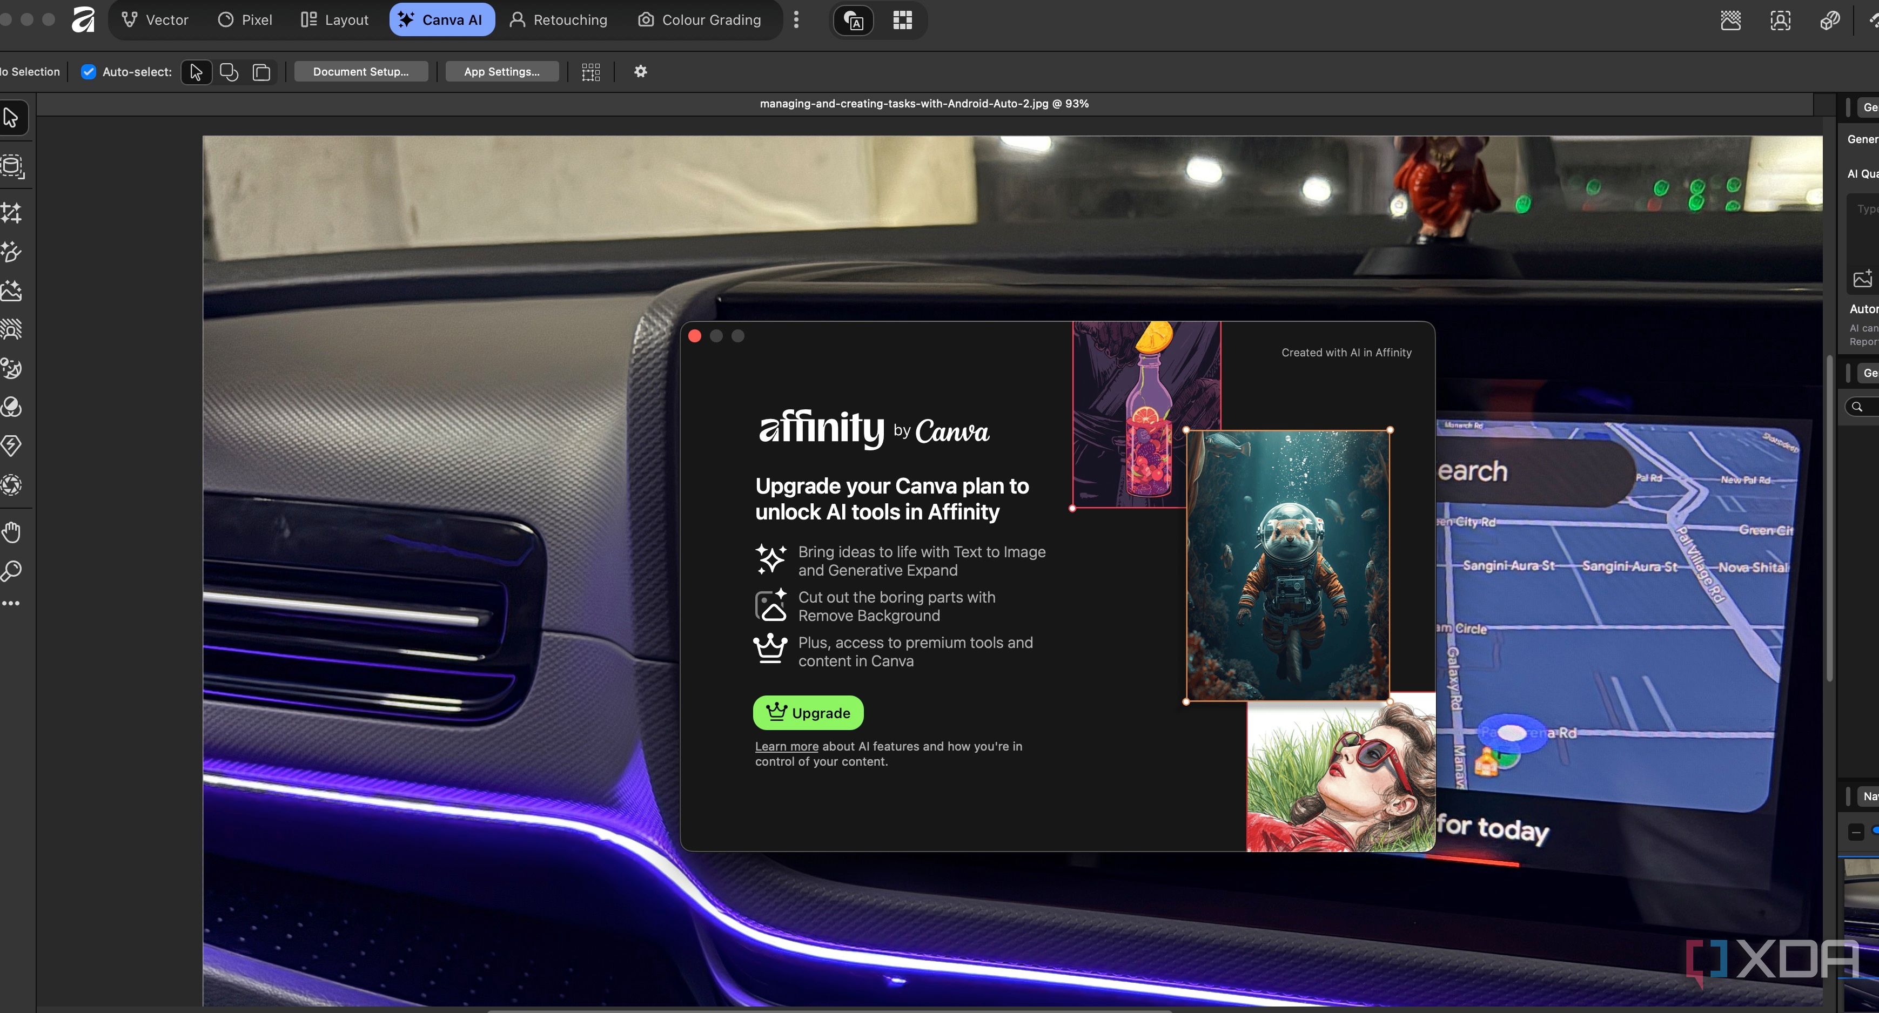Switch to the Retouching studio tab
Image resolution: width=1879 pixels, height=1013 pixels.
coord(558,19)
